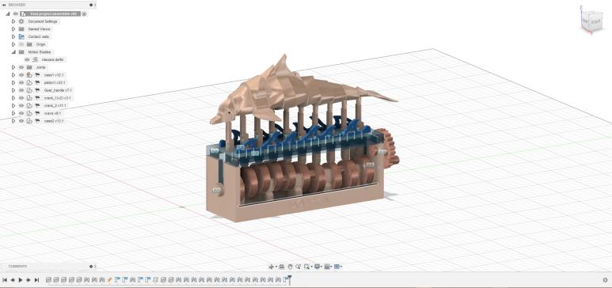Screen dimensions: 612x288
Task: Click the Joints folder icon
Action: point(29,67)
